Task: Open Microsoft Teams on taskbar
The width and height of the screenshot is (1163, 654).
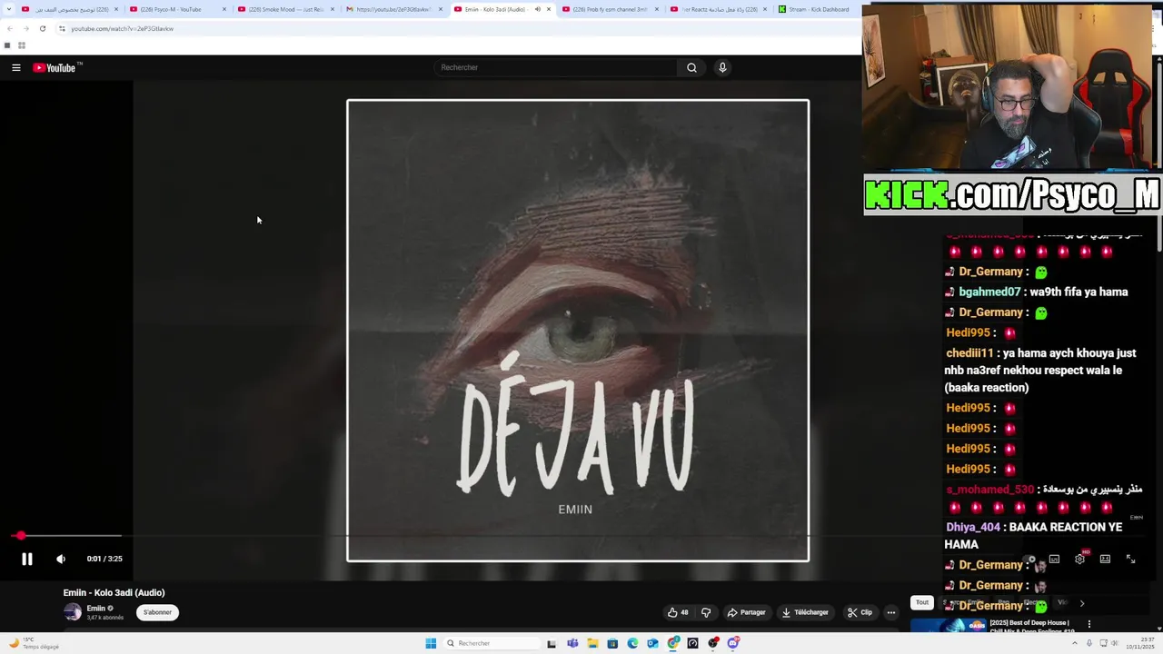Action: pyautogui.click(x=572, y=643)
